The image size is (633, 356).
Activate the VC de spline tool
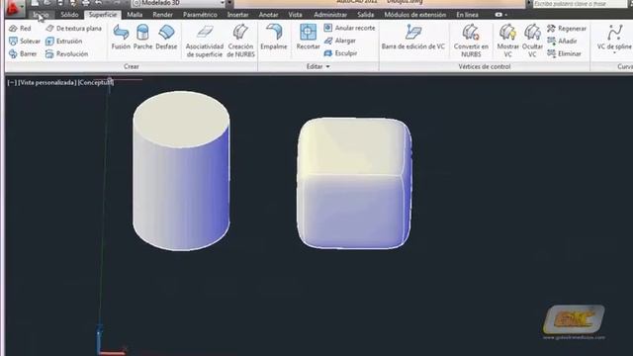[614, 39]
